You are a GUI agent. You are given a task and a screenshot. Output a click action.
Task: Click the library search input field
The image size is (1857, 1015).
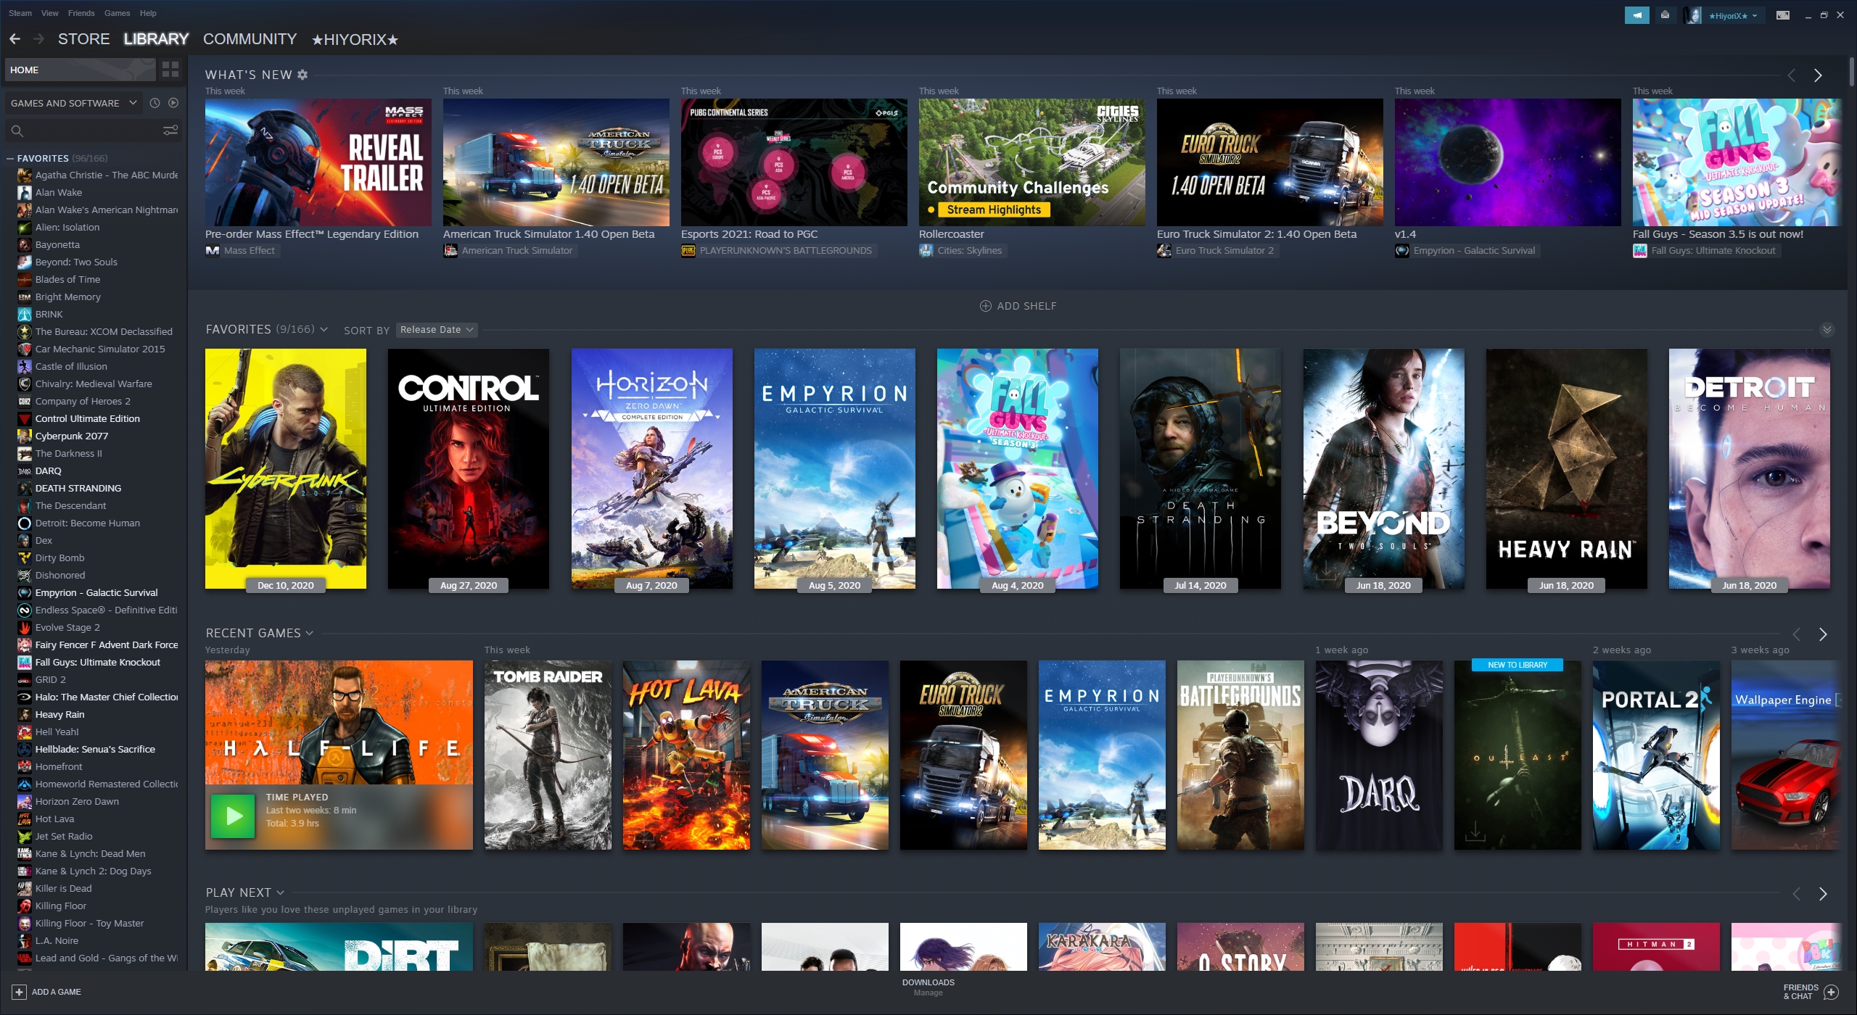93,131
